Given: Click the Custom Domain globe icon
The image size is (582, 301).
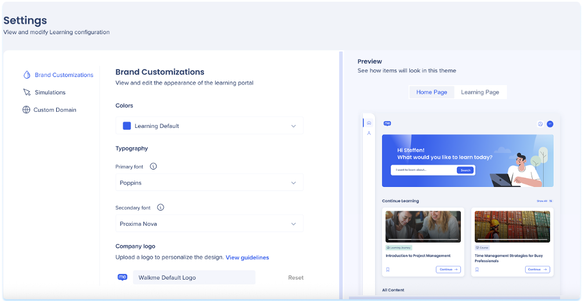Looking at the screenshot, I should click(26, 109).
